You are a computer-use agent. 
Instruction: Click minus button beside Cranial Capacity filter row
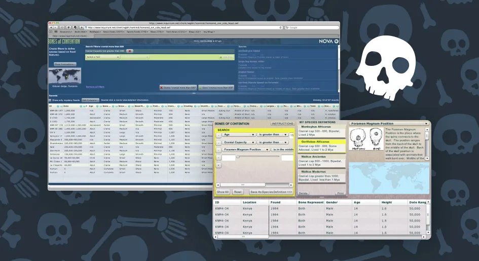[218, 142]
